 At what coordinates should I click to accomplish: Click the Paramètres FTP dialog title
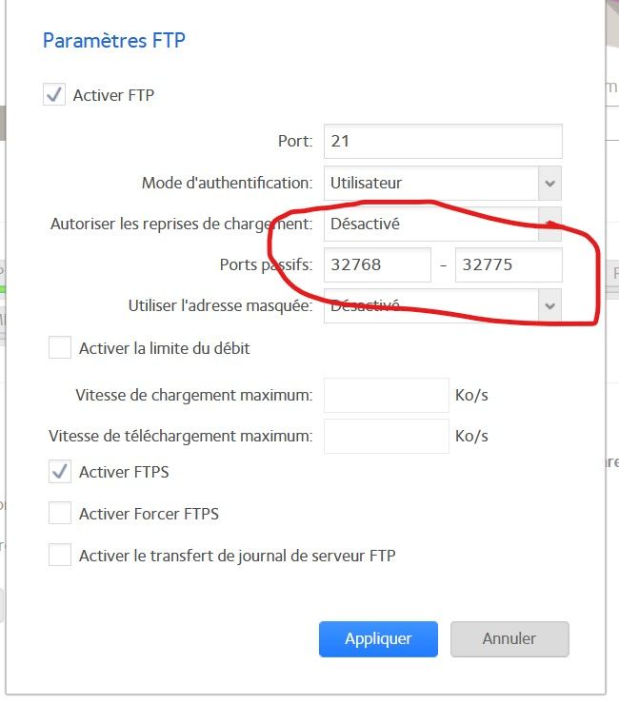click(x=114, y=40)
